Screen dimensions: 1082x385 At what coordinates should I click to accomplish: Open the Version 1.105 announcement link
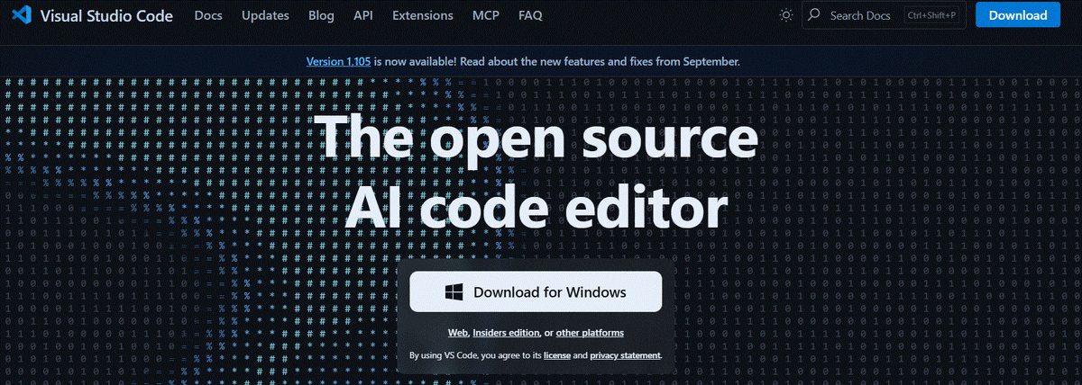click(339, 62)
